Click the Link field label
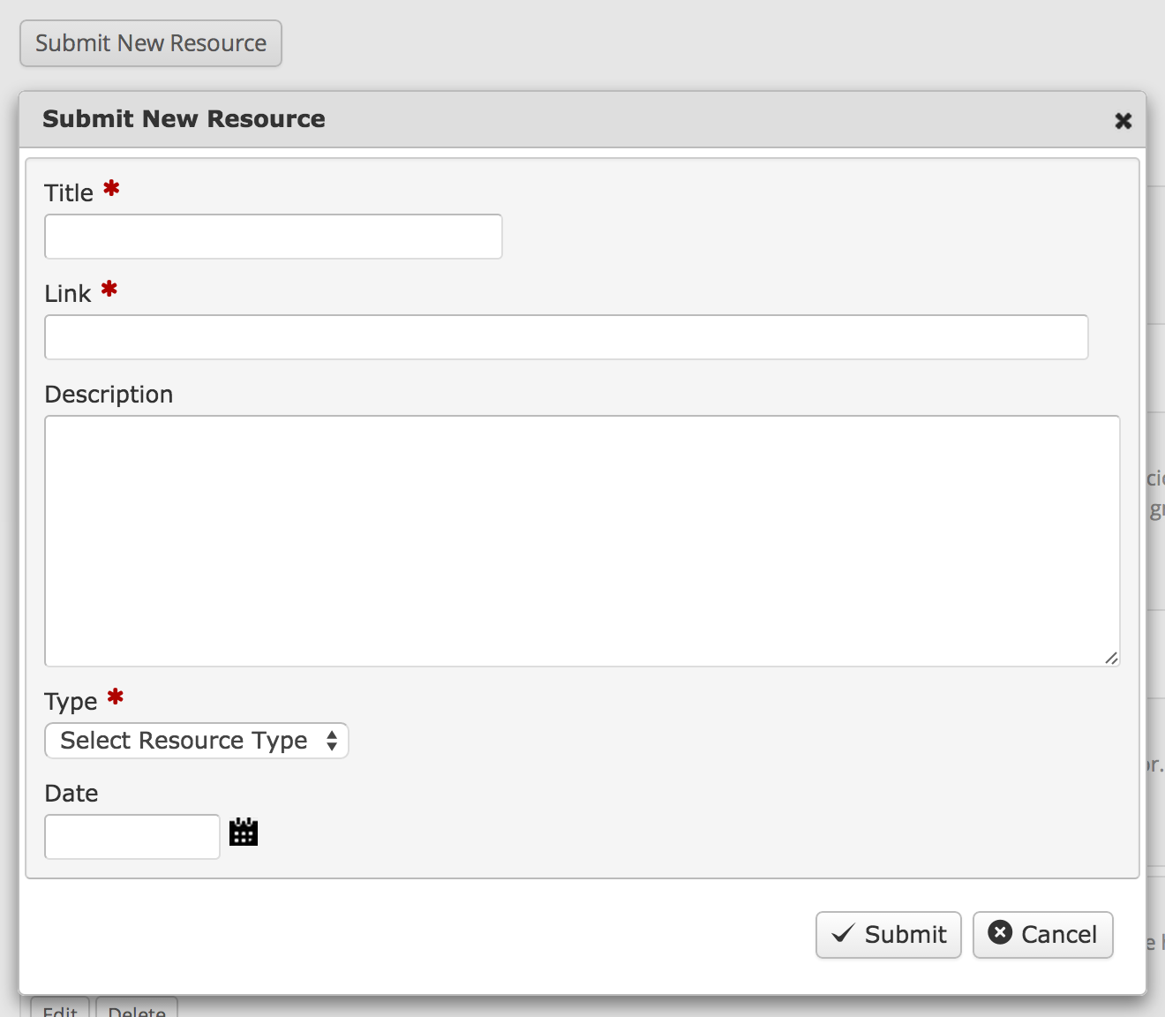 coord(68,294)
